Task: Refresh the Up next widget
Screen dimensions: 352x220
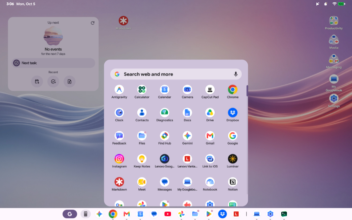Action: (92, 23)
